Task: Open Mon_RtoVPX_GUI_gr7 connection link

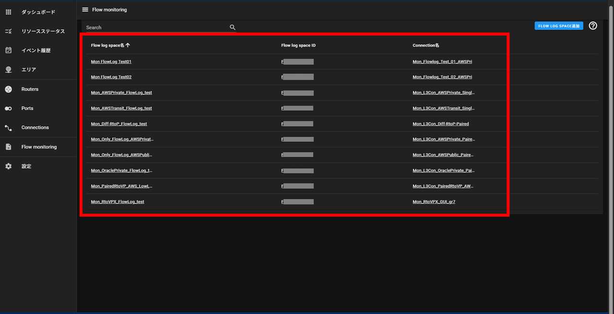Action: coord(434,202)
